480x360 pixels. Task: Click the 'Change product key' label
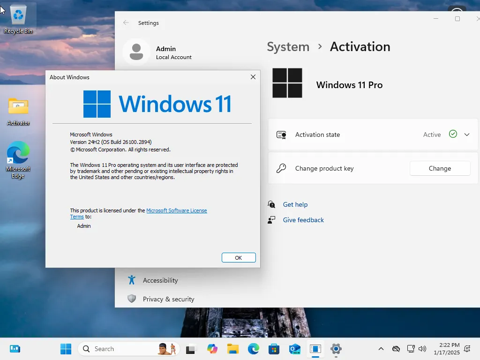pos(324,168)
